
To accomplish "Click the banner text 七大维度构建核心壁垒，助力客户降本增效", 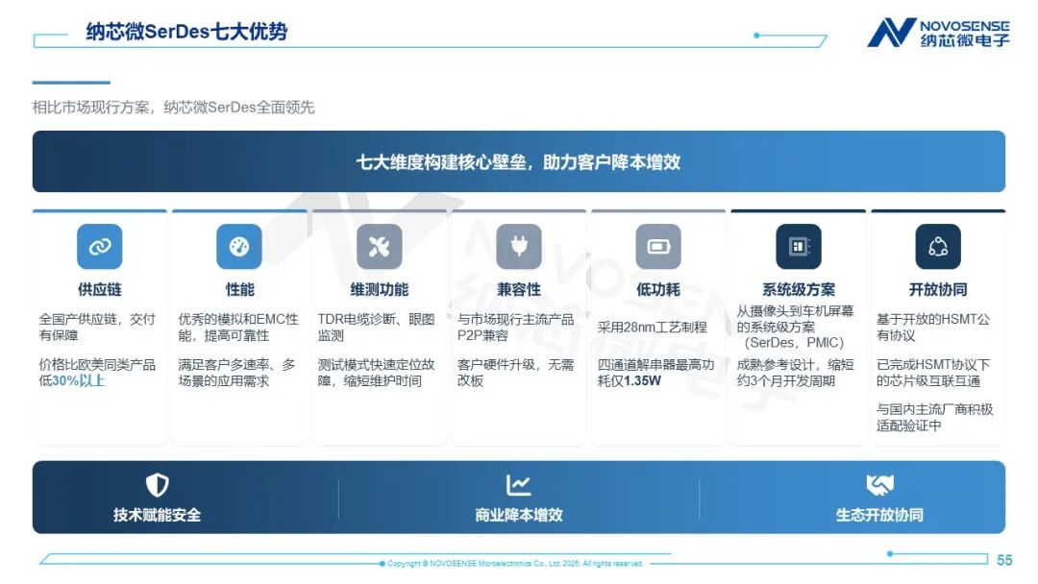I will (518, 162).
